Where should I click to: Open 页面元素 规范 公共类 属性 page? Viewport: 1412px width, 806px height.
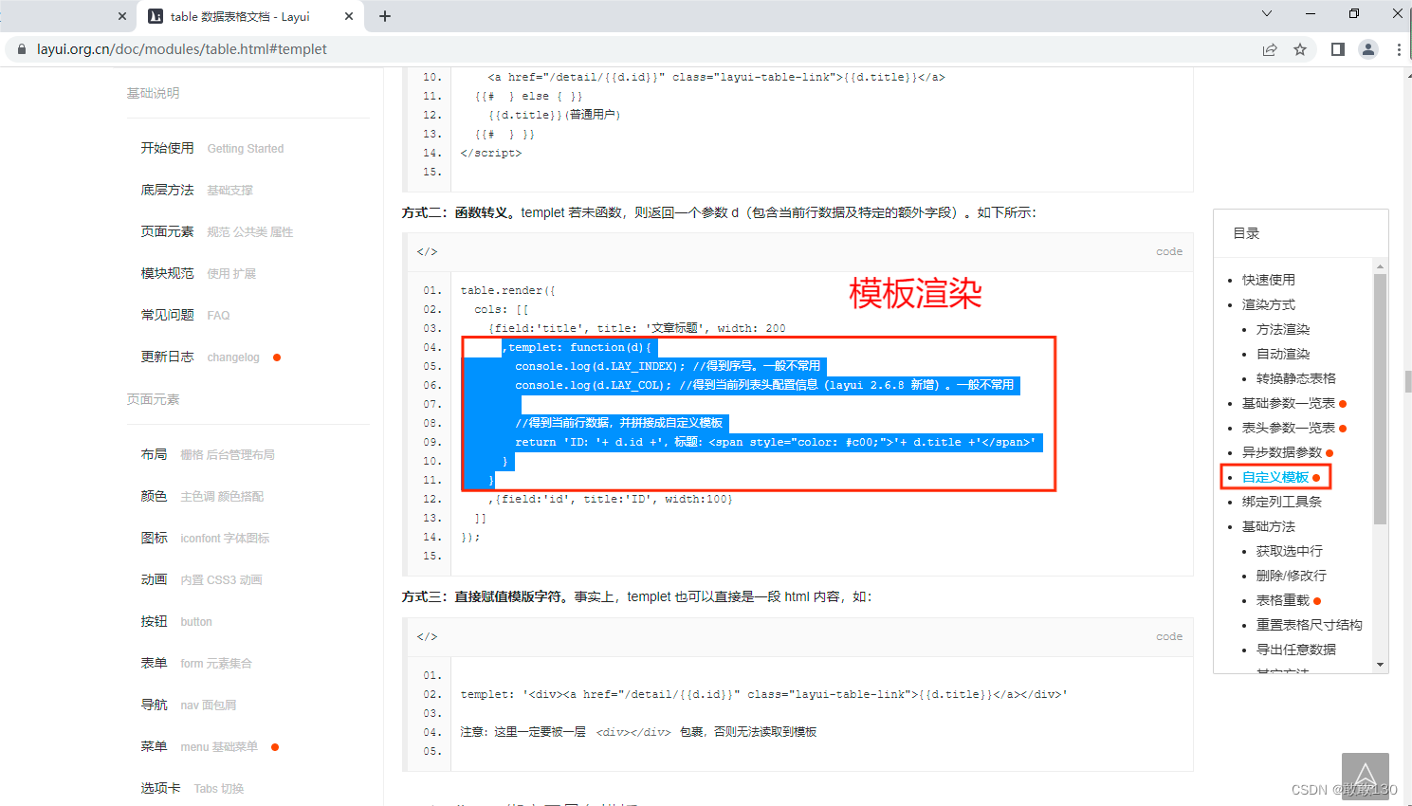(x=217, y=231)
